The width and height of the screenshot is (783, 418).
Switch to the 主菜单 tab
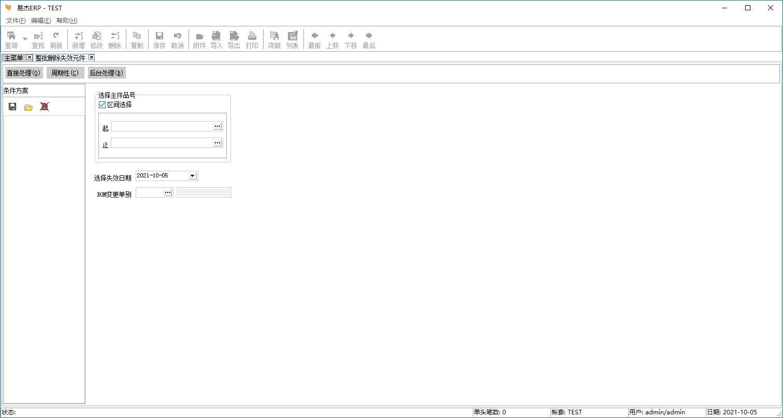[14, 58]
